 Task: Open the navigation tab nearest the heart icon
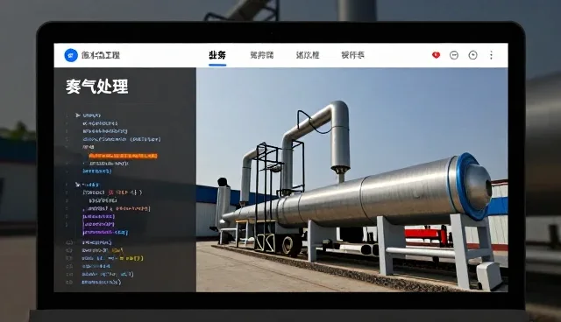(x=352, y=55)
